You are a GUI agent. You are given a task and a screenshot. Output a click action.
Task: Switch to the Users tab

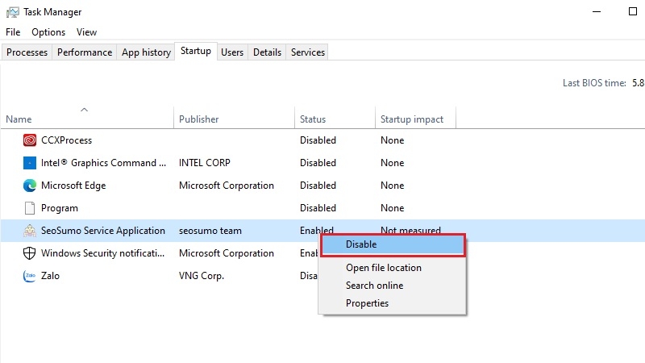coord(232,52)
